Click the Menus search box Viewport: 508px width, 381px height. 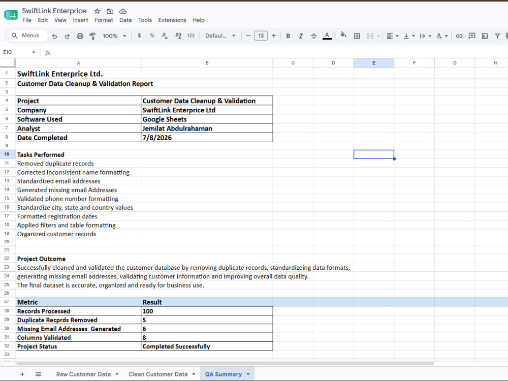click(27, 36)
